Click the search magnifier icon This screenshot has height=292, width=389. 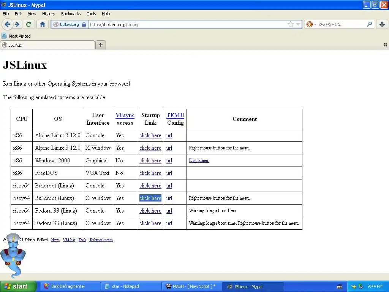(369, 24)
